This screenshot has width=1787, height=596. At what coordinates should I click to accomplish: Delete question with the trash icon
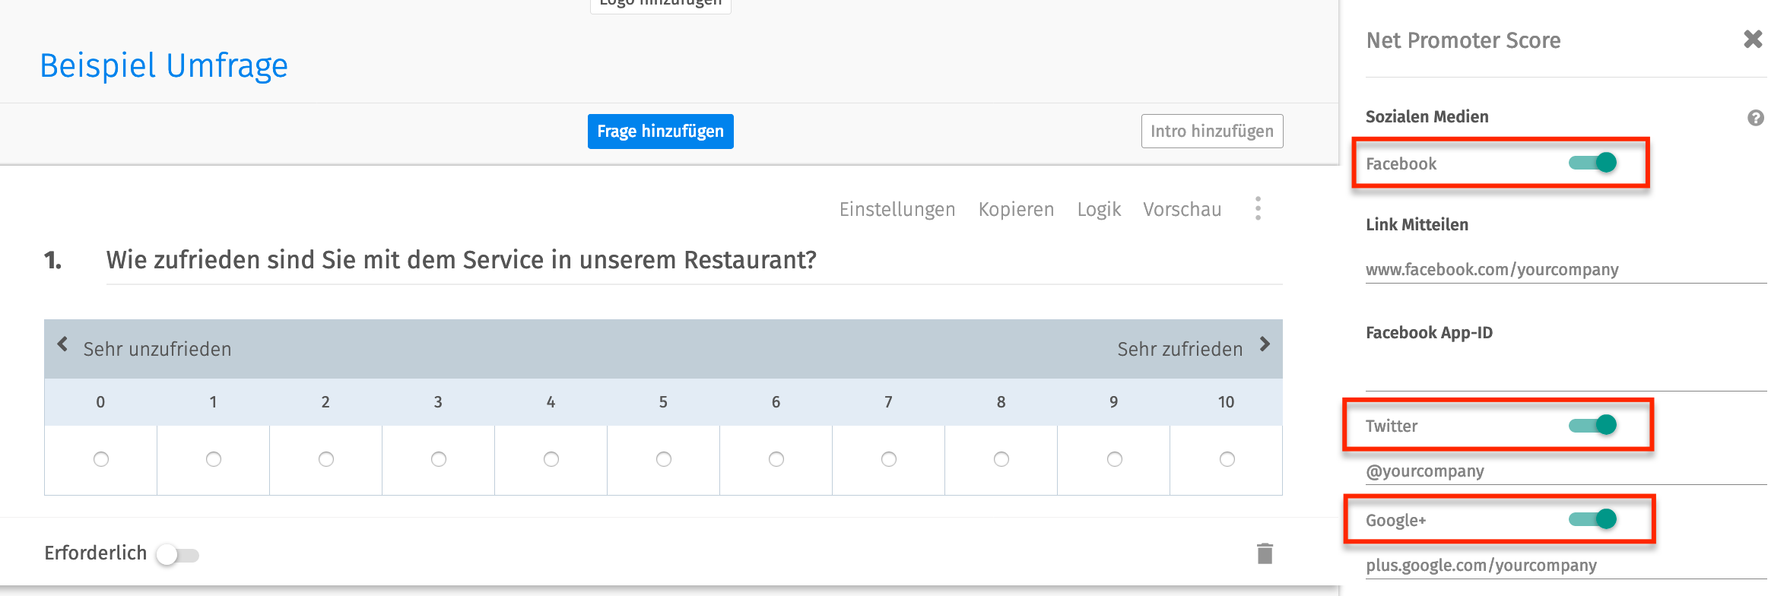1265,553
